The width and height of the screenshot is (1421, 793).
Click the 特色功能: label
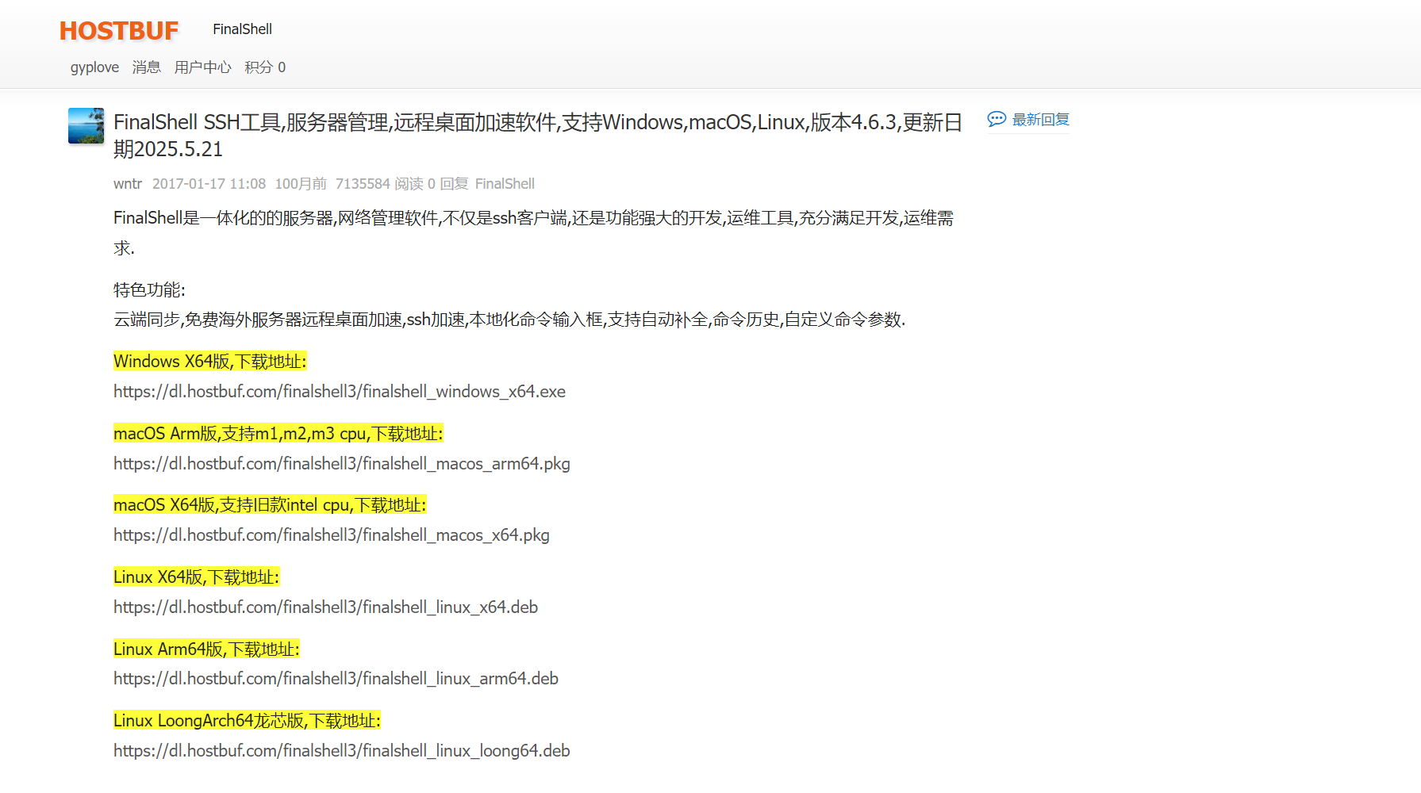coord(149,290)
